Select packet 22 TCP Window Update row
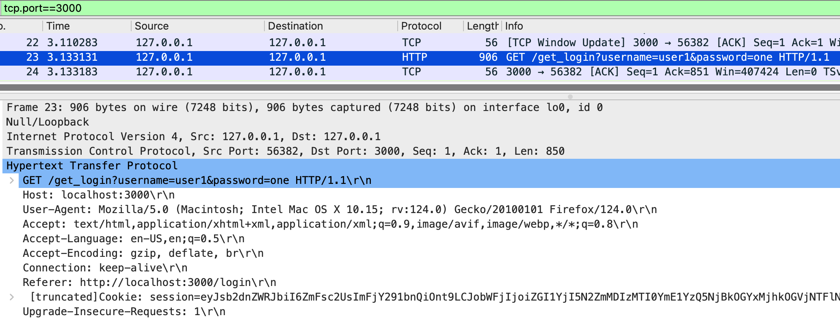This screenshot has width=840, height=320. coord(406,43)
